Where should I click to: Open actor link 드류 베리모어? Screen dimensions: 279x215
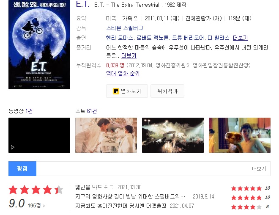[x=188, y=38]
